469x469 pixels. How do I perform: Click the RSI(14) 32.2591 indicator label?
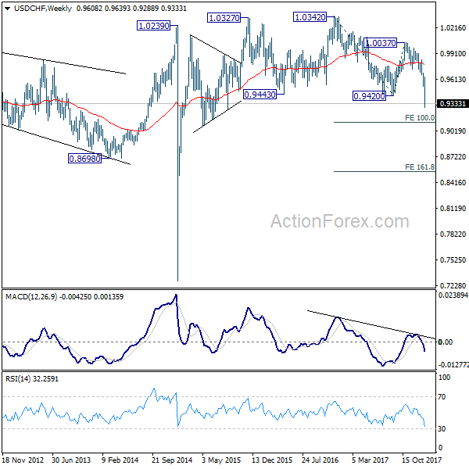32,378
